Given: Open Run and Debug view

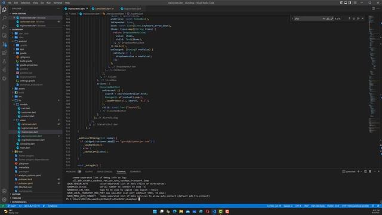Looking at the screenshot, I should click(x=4, y=27).
